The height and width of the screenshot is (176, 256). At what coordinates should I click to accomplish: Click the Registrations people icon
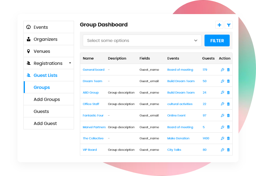click(28, 63)
